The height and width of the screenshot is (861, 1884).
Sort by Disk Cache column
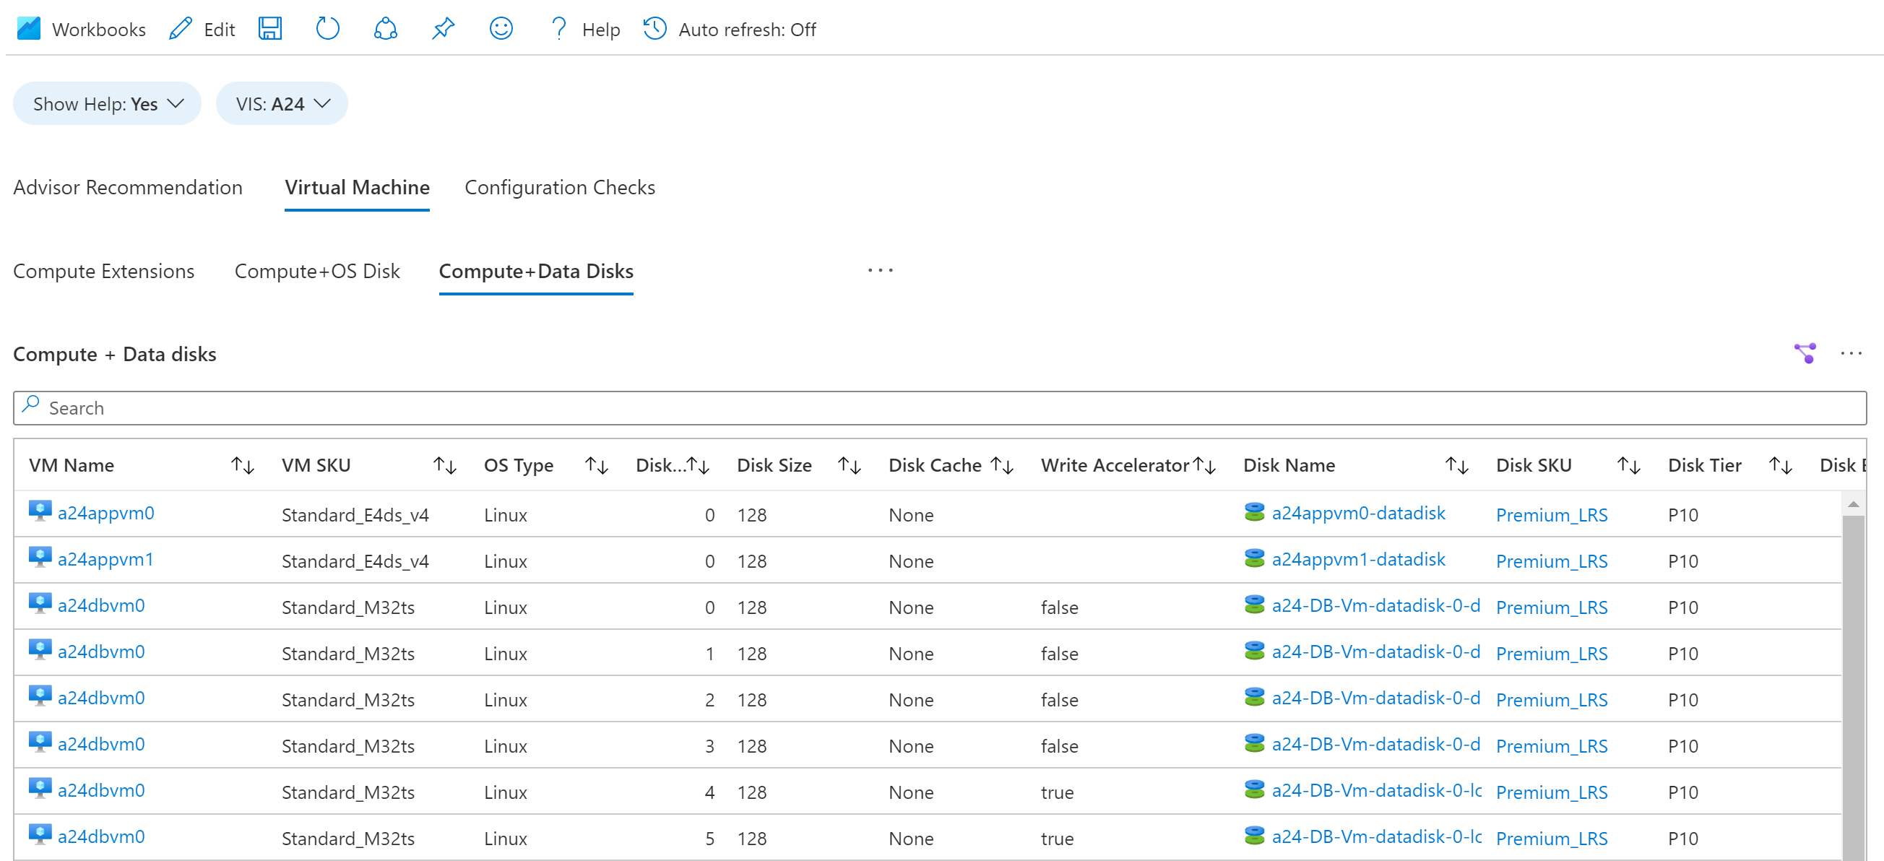click(x=1001, y=465)
